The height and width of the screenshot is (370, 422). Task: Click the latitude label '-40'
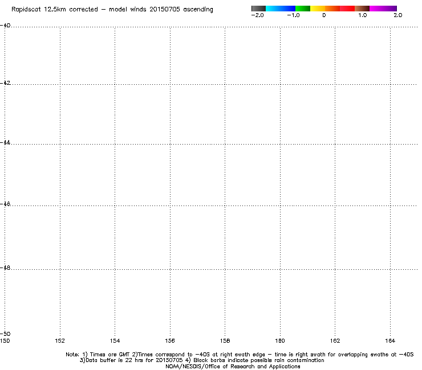[5, 25]
